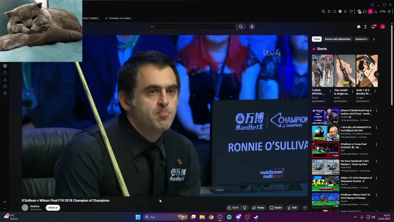Open Steam from the taskbar

pos(256,217)
